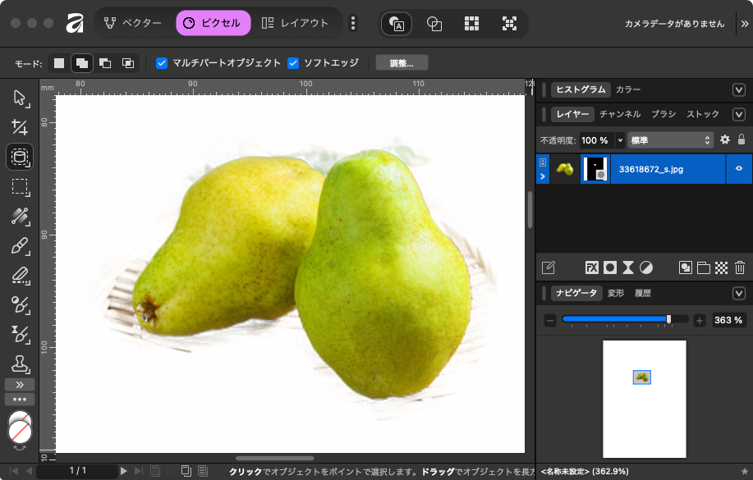Expand the 33618672_s.jpg layer chevron
Image resolution: width=753 pixels, height=480 pixels.
(x=542, y=176)
